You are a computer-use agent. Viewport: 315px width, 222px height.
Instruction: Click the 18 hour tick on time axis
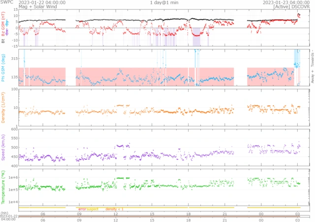pyautogui.click(x=189, y=213)
